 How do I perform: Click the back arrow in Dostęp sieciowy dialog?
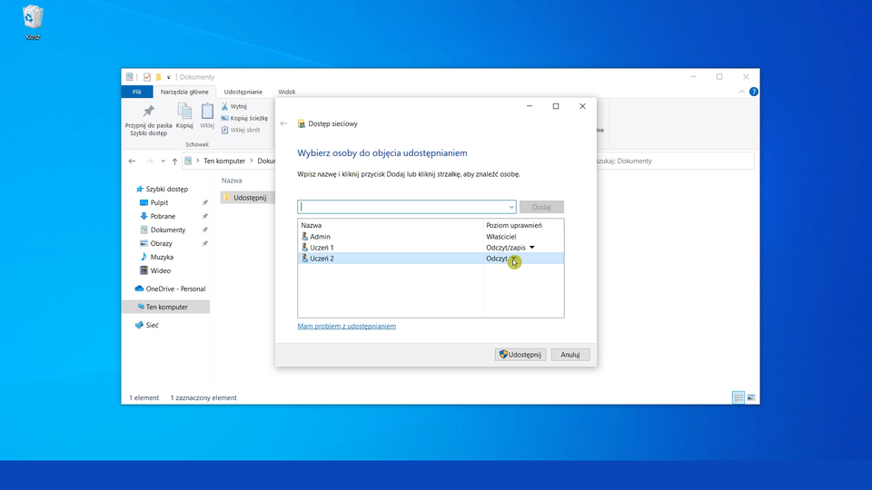point(284,123)
